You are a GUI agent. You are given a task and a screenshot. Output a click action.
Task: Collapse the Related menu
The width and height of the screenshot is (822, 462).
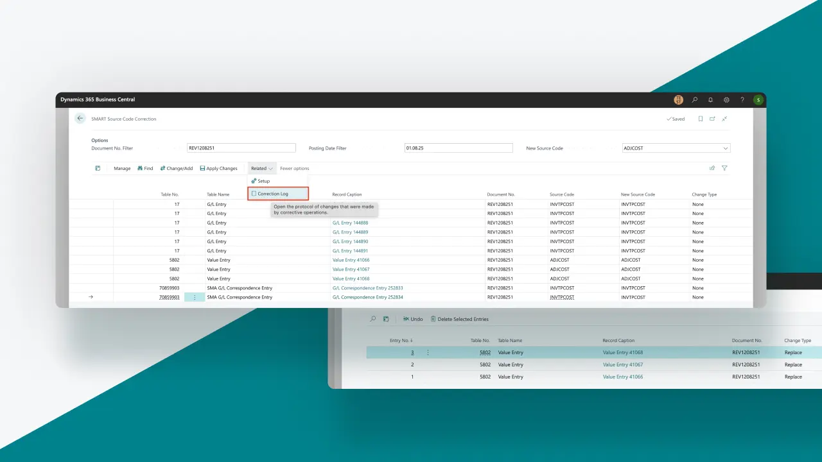click(x=262, y=168)
